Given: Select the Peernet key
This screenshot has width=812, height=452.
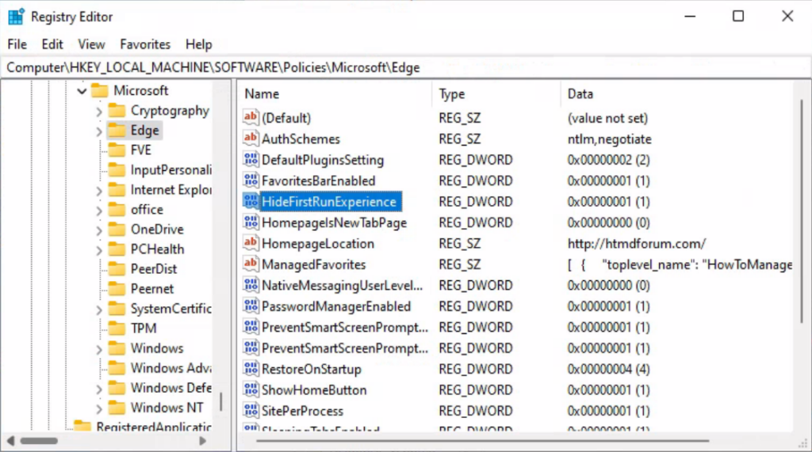Looking at the screenshot, I should tap(151, 289).
